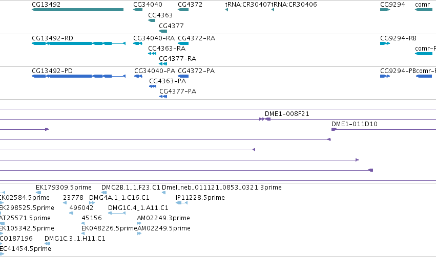This screenshot has height=257, width=436.
Task: Select the IP11228.5prime alignment glyph
Action: (181, 203)
